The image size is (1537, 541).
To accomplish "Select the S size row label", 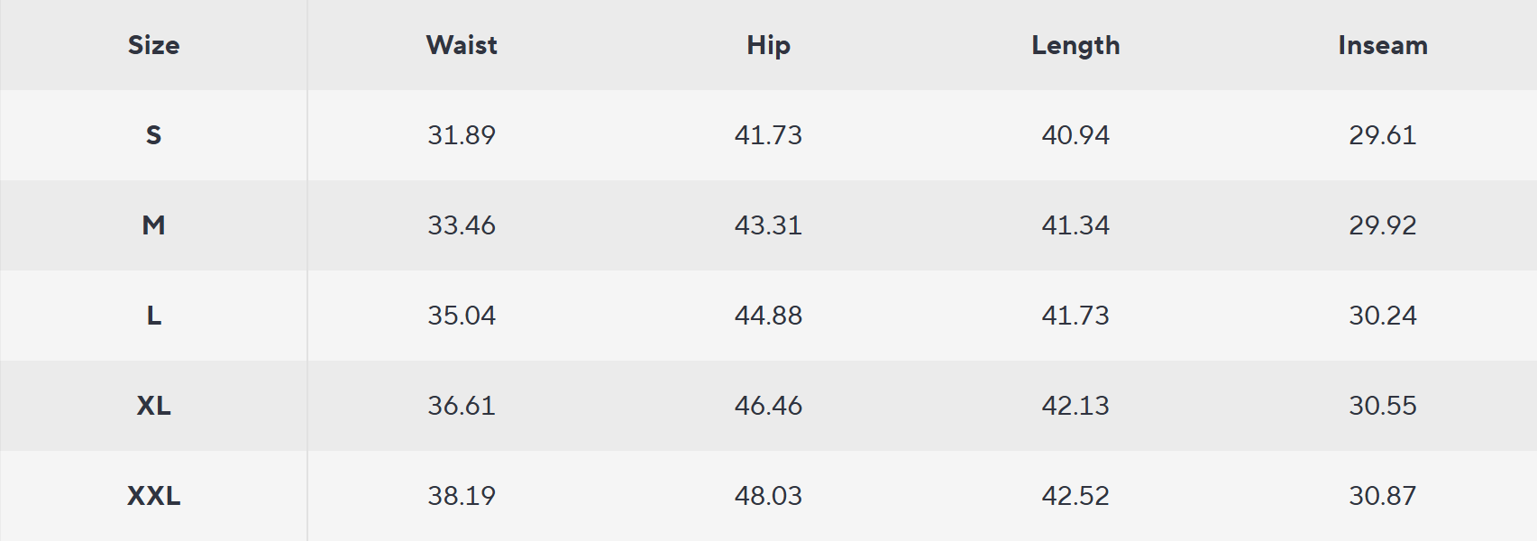I will tap(153, 135).
